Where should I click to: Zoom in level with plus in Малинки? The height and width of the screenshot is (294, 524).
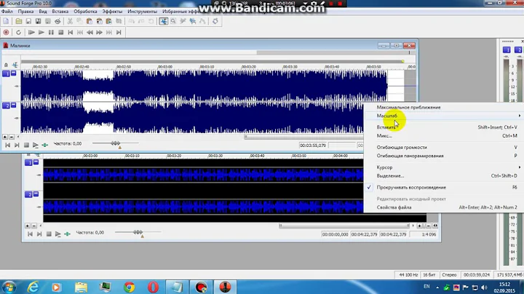point(5,137)
